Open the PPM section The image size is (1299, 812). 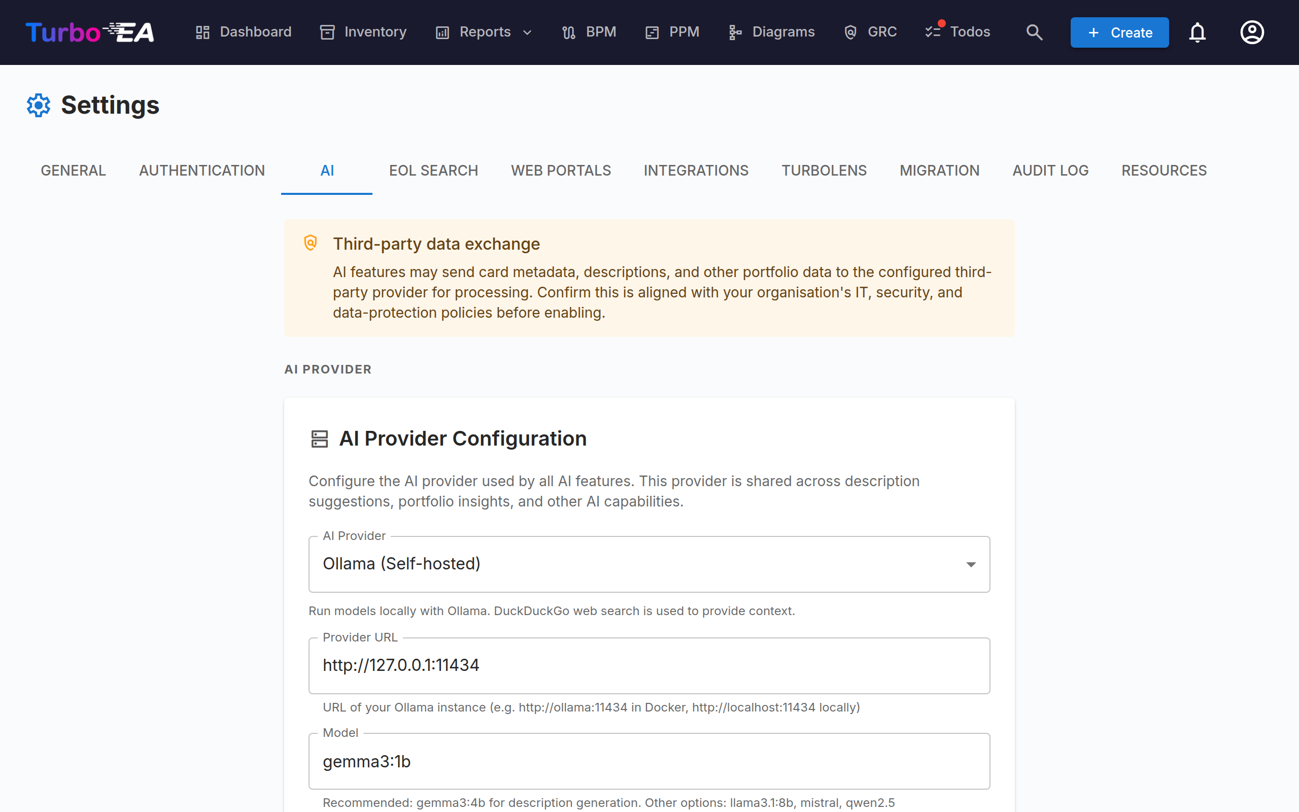click(672, 32)
